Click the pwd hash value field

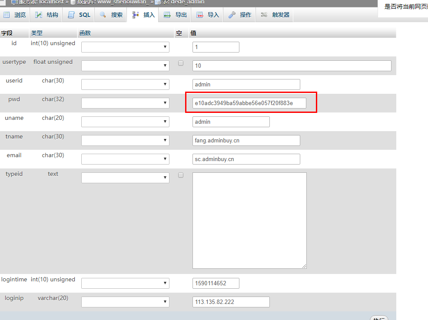pyautogui.click(x=249, y=103)
